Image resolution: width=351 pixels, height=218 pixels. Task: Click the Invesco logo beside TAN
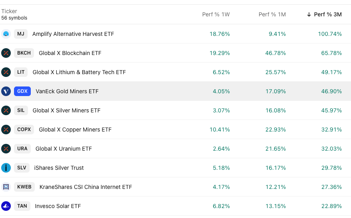(x=6, y=206)
